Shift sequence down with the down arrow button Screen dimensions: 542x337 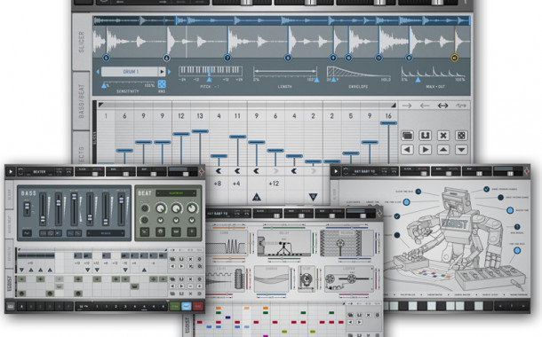click(461, 150)
